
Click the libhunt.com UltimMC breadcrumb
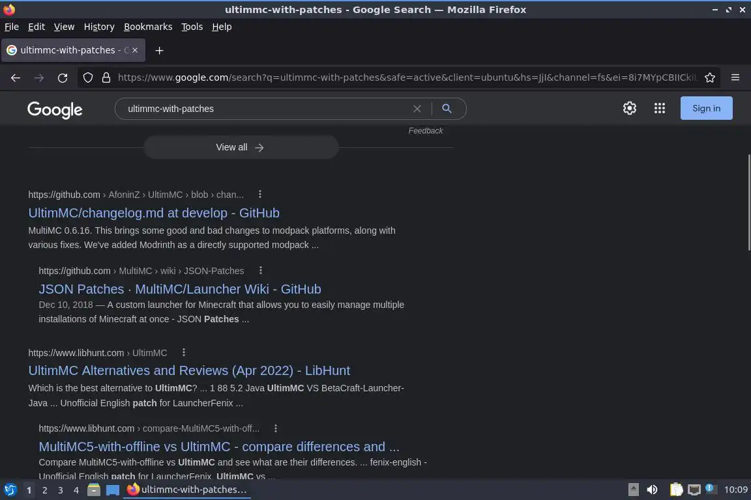(x=98, y=353)
